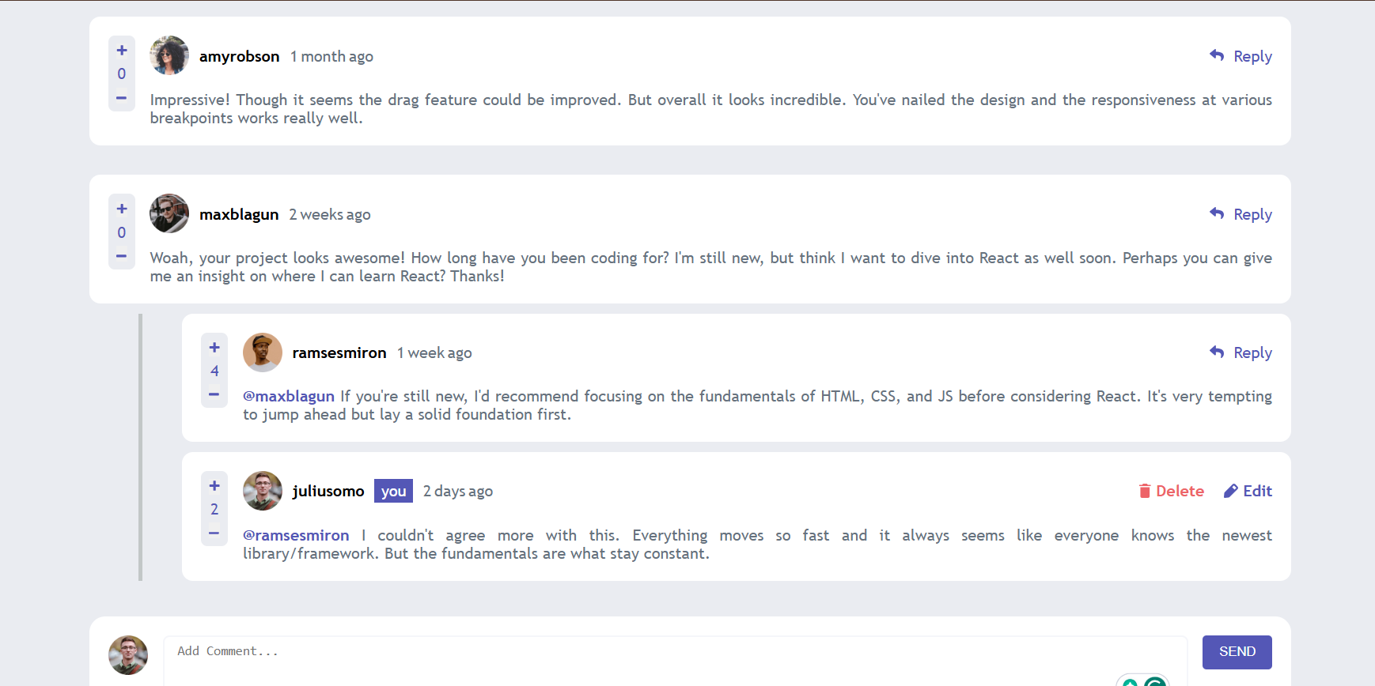Downvote juliusomo's reply
Viewport: 1375px width, 686px height.
pyautogui.click(x=214, y=533)
